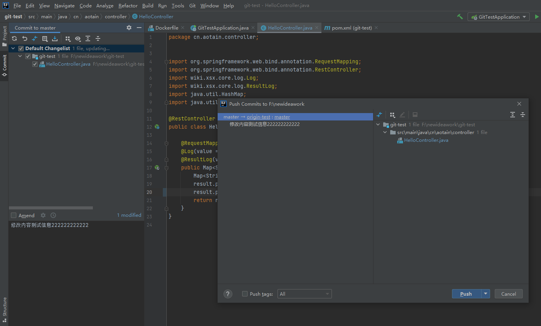The width and height of the screenshot is (541, 326).
Task: Click Expand All icon in Push dialog
Action: pos(513,115)
